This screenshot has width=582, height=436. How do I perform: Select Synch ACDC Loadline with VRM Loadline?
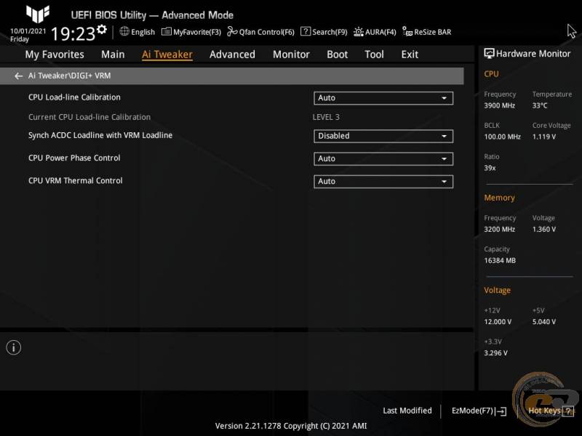click(x=100, y=135)
